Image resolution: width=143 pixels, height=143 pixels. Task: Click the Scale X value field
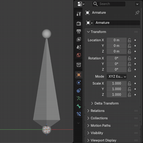[x=117, y=83]
